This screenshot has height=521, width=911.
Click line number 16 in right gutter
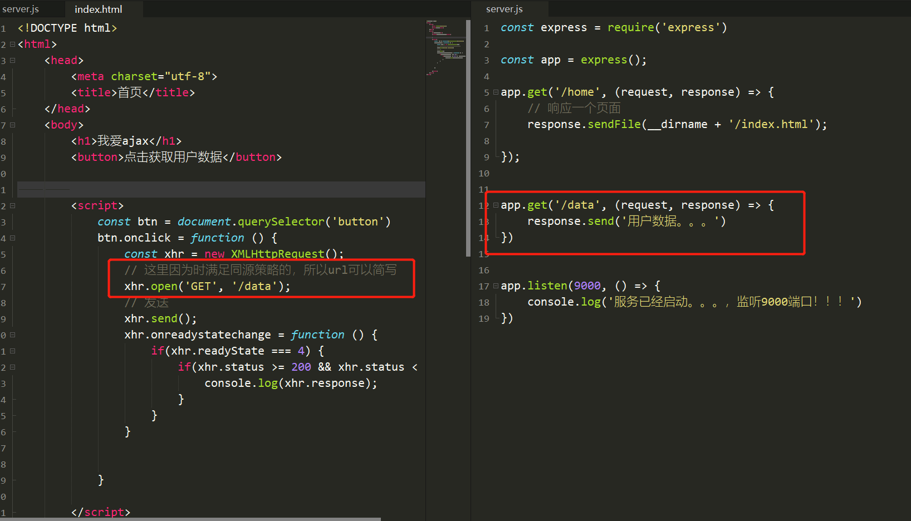click(x=484, y=270)
